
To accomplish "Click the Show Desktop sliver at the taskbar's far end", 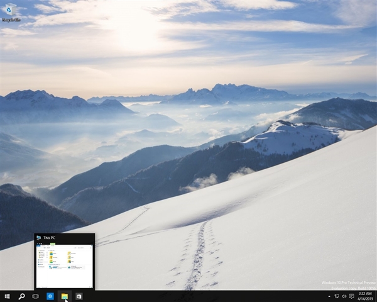I will pyautogui.click(x=376, y=296).
